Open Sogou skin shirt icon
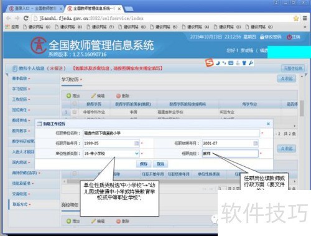 [244, 63]
